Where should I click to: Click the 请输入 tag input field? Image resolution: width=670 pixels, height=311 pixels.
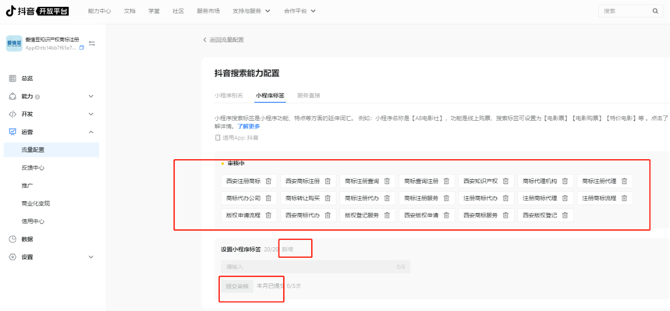coord(315,267)
